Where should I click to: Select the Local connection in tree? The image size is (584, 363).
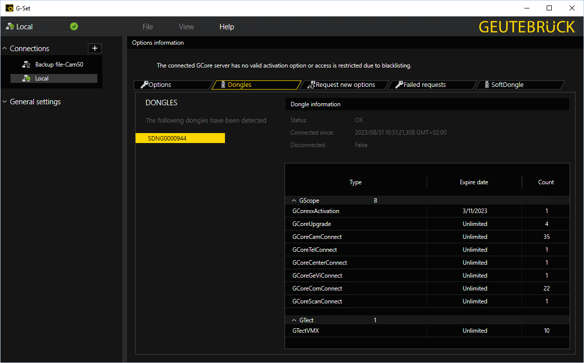(42, 78)
